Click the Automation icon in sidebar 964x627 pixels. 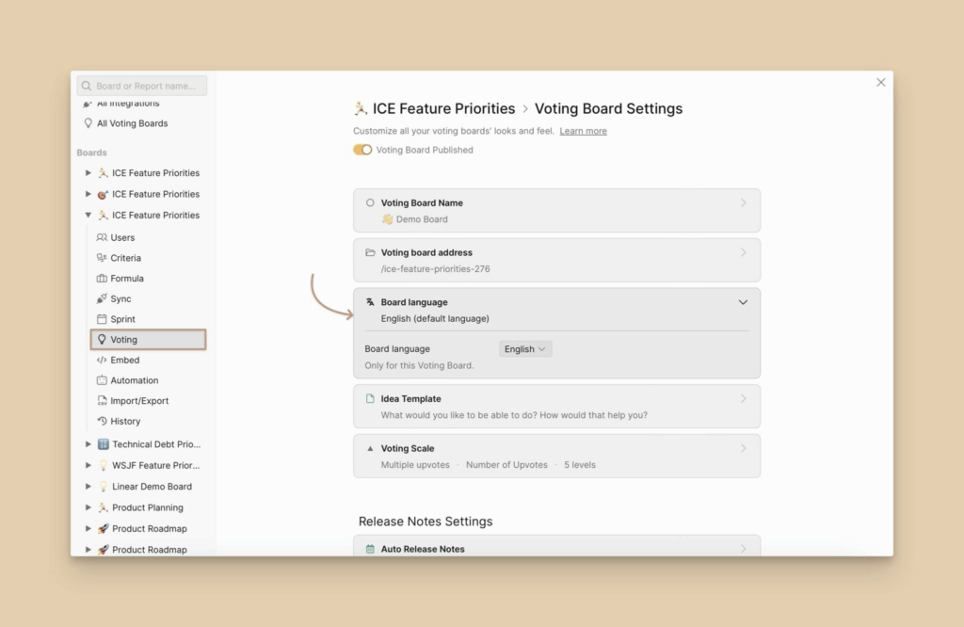pyautogui.click(x=102, y=380)
